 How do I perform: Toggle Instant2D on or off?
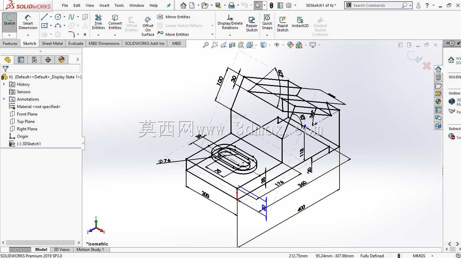pos(300,22)
